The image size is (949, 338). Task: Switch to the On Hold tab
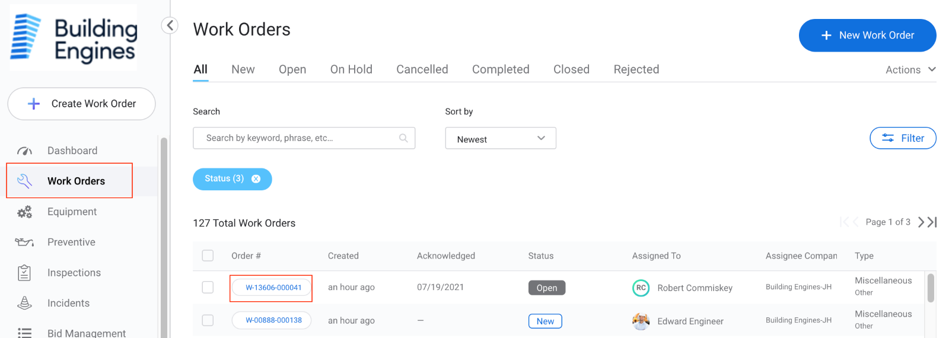click(351, 69)
